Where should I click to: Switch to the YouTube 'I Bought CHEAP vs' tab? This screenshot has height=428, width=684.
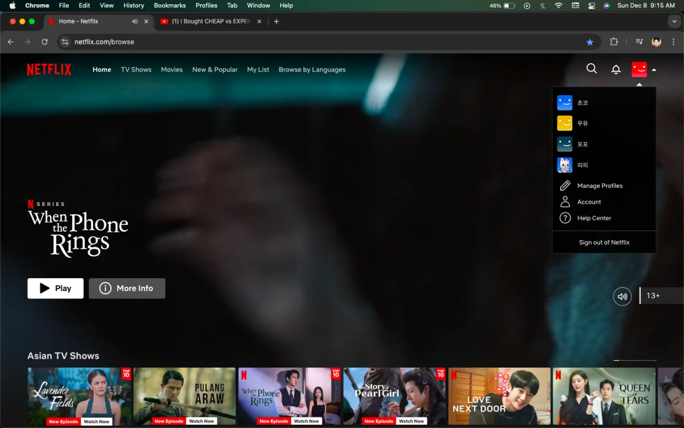pyautogui.click(x=211, y=21)
